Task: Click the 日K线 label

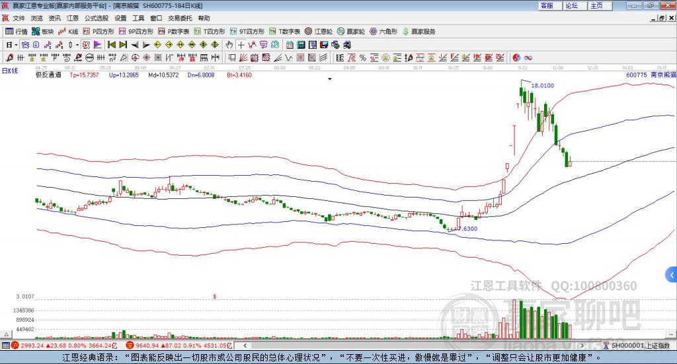Action: point(10,71)
